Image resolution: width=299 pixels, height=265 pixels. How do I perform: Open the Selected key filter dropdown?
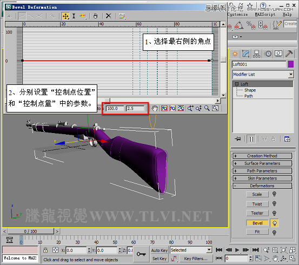pos(209,250)
